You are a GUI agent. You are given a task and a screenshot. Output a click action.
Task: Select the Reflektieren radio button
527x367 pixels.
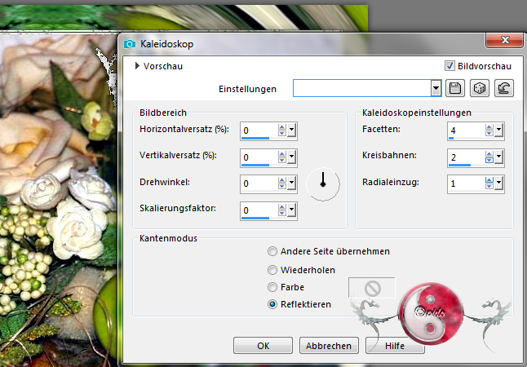point(272,304)
